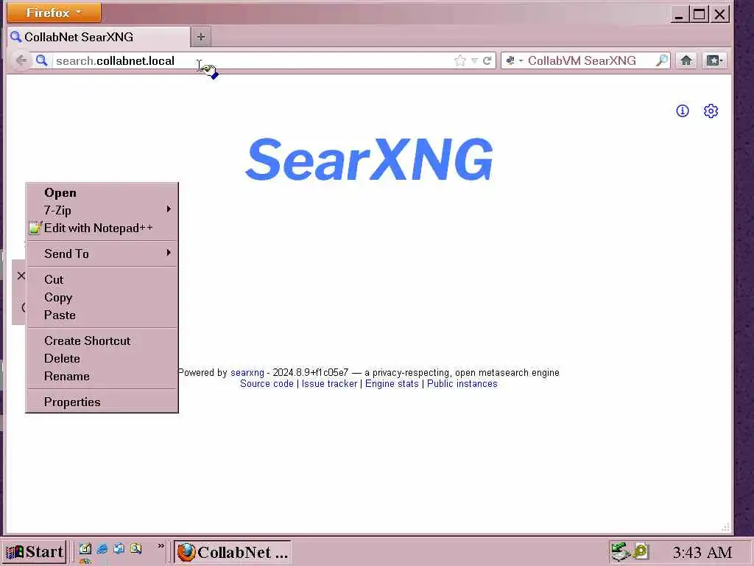Open the Source code link

[x=267, y=383]
